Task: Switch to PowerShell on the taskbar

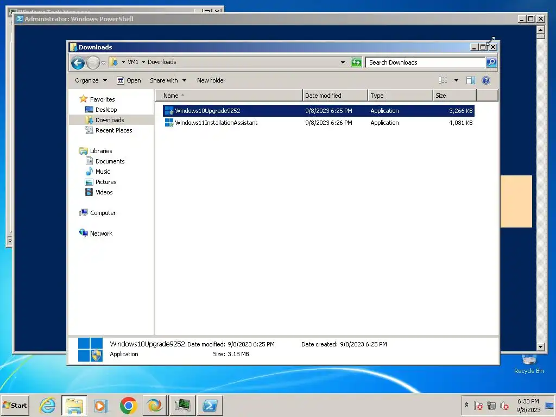Action: pyautogui.click(x=210, y=405)
